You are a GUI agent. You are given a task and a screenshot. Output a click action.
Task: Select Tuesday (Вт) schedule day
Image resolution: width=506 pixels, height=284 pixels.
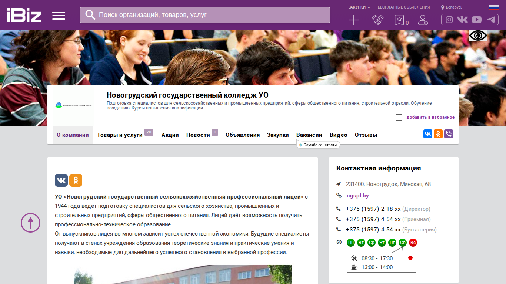[361, 243]
